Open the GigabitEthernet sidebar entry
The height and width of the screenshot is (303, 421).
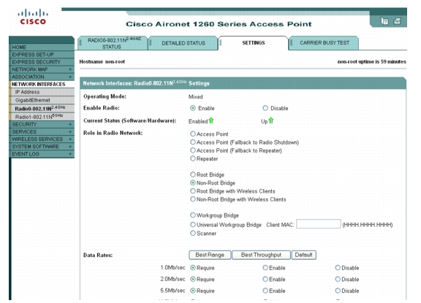tap(42, 100)
